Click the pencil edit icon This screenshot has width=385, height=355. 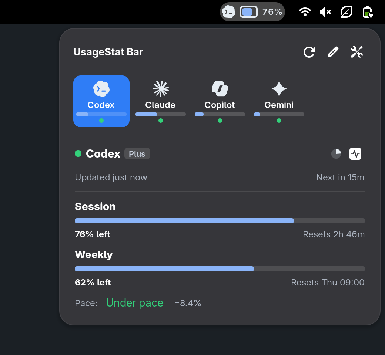tap(333, 52)
